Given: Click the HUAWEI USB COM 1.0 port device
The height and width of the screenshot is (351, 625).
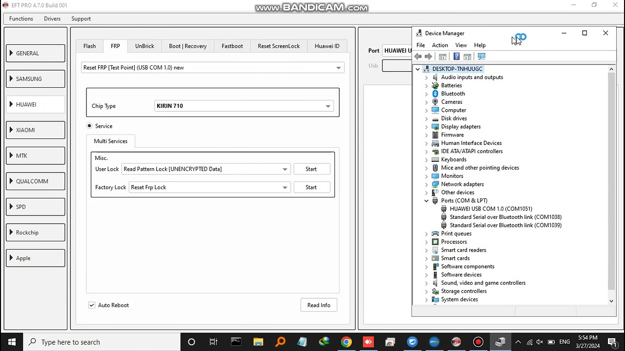Looking at the screenshot, I should [x=491, y=209].
